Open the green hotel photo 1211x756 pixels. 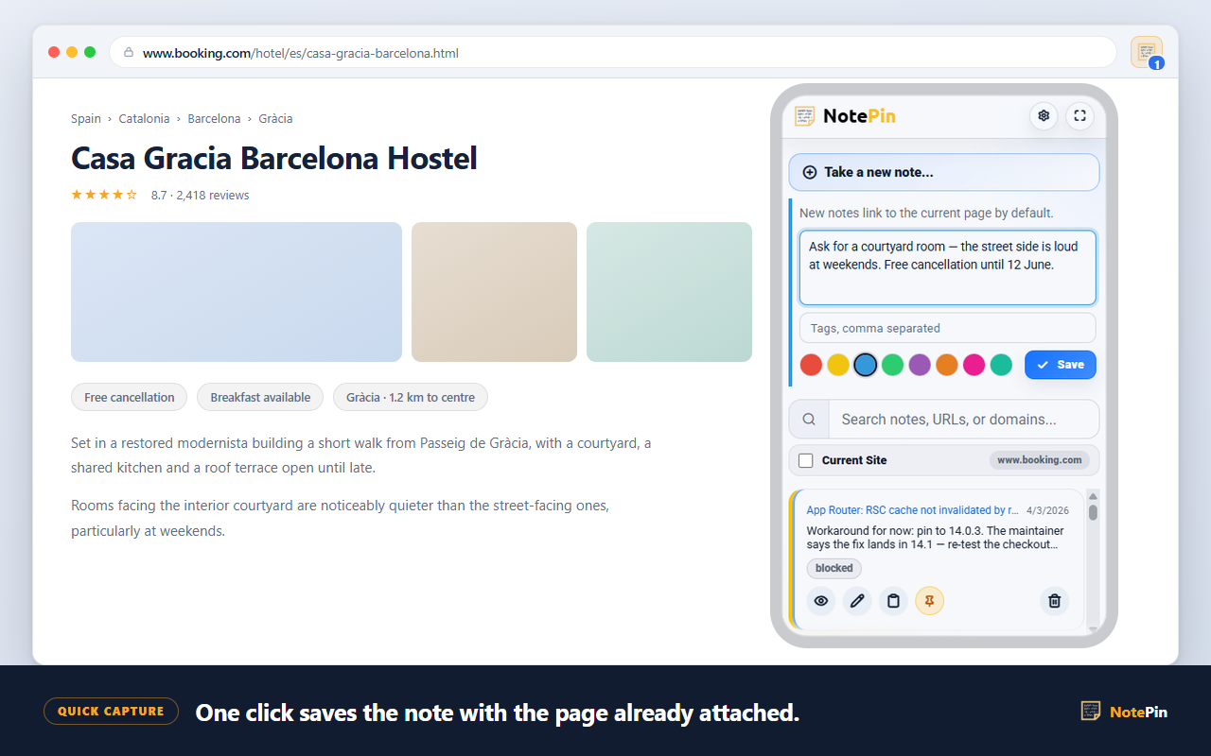669,292
